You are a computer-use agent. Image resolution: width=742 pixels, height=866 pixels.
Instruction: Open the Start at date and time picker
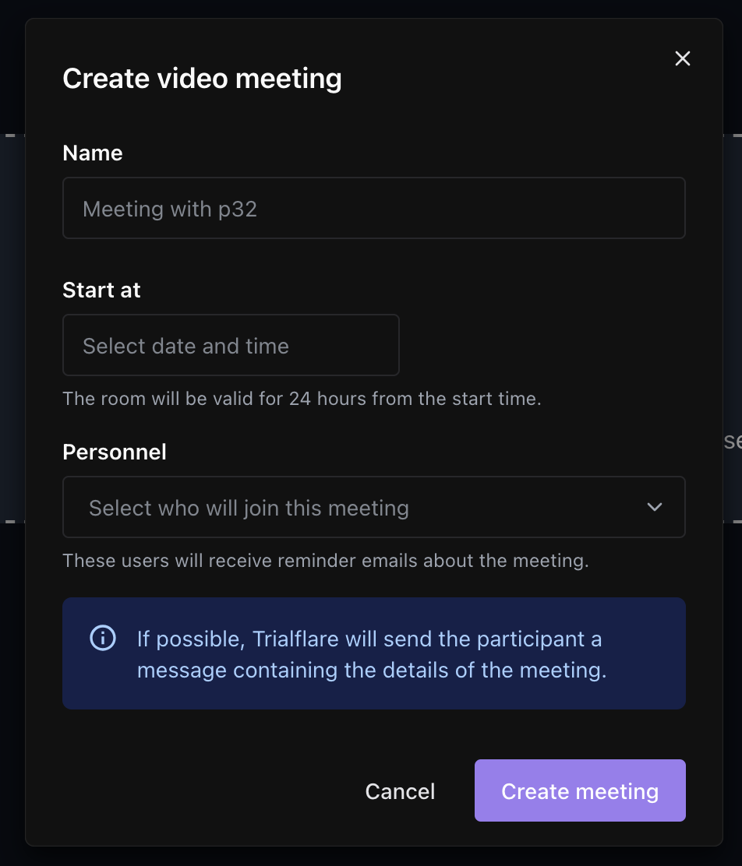[231, 345]
